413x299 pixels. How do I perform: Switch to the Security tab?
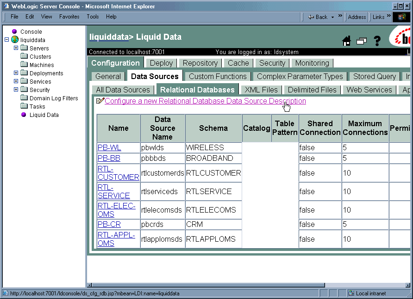pyautogui.click(x=272, y=63)
